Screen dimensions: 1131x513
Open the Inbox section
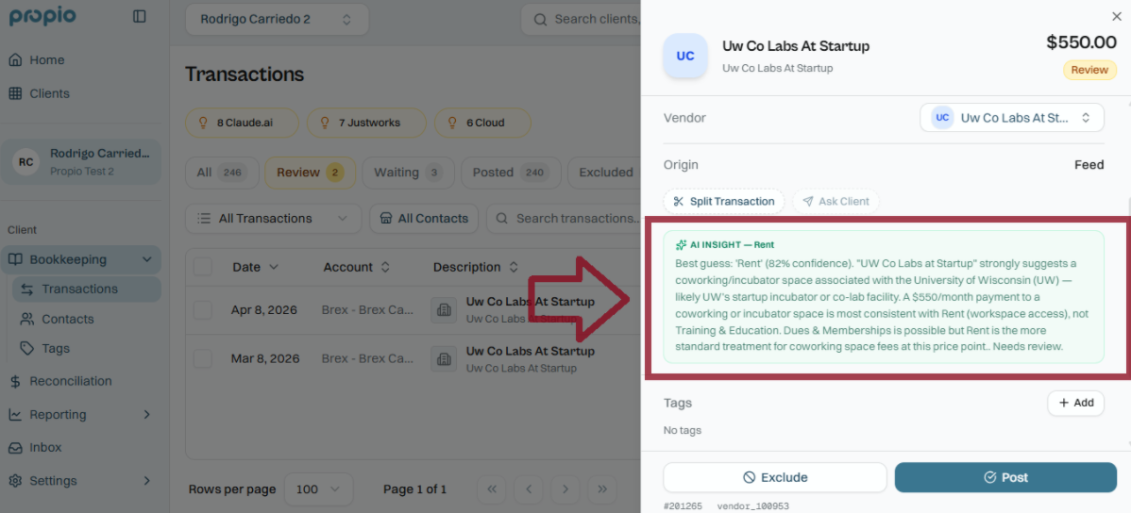point(44,447)
